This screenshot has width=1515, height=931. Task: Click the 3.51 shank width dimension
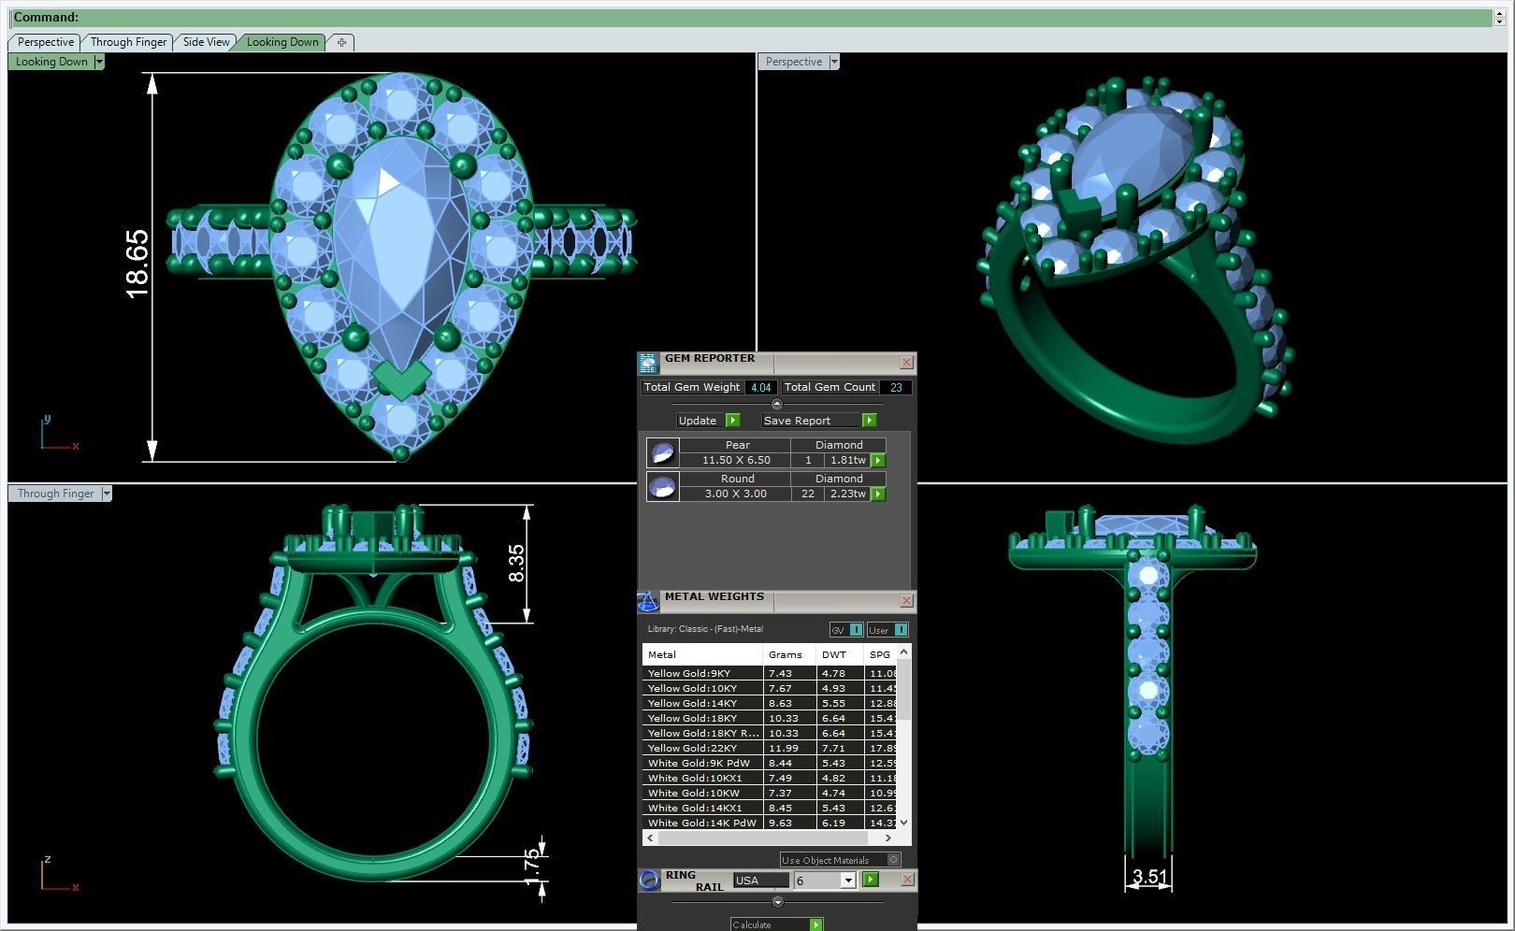[1149, 877]
